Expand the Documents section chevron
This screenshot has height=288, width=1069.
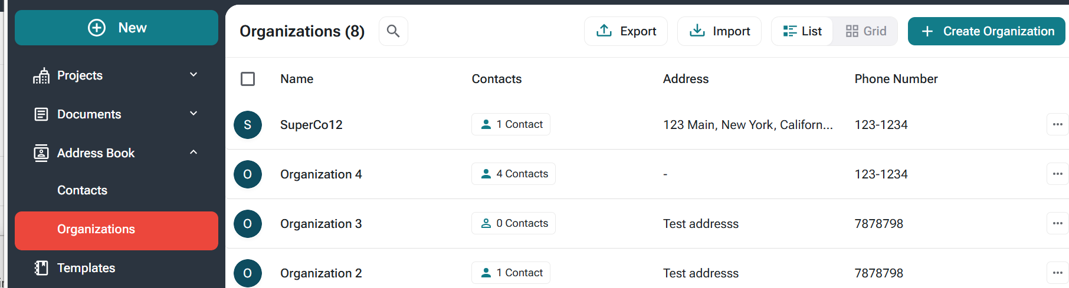coord(194,114)
